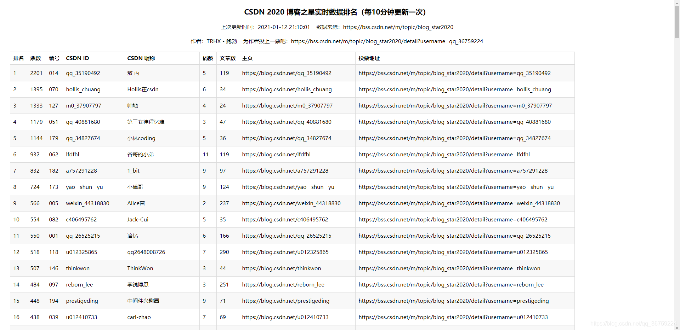The image size is (680, 330).
Task: Select the nickname "Hollis在csdn"
Action: click(x=143, y=89)
